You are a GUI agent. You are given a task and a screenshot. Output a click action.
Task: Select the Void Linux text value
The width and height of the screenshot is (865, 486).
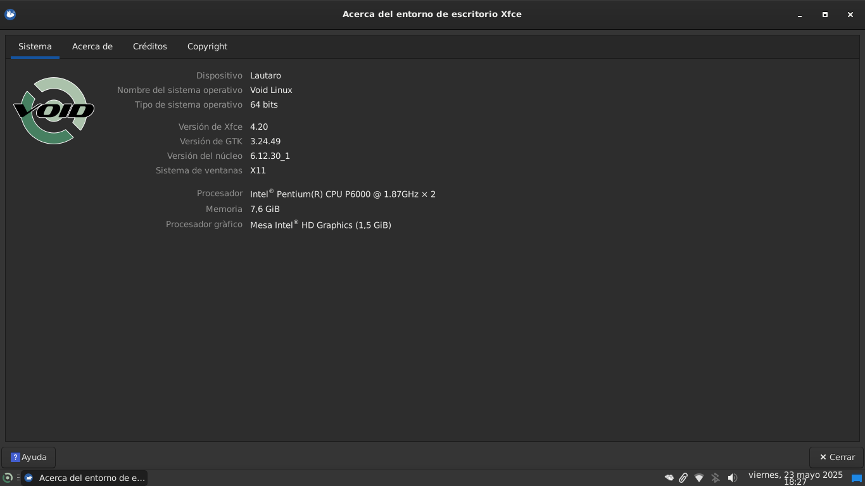271,90
